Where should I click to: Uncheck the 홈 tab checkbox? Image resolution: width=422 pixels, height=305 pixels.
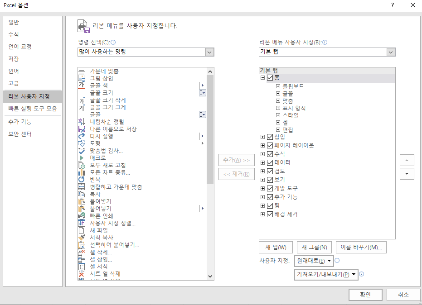(270, 78)
